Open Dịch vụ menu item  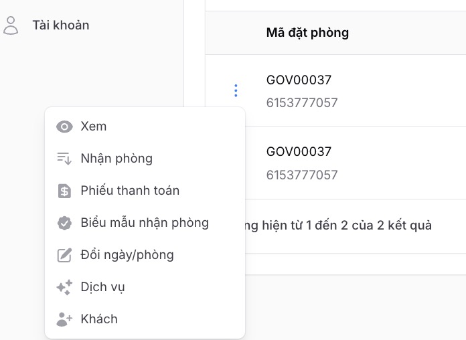[x=102, y=287]
